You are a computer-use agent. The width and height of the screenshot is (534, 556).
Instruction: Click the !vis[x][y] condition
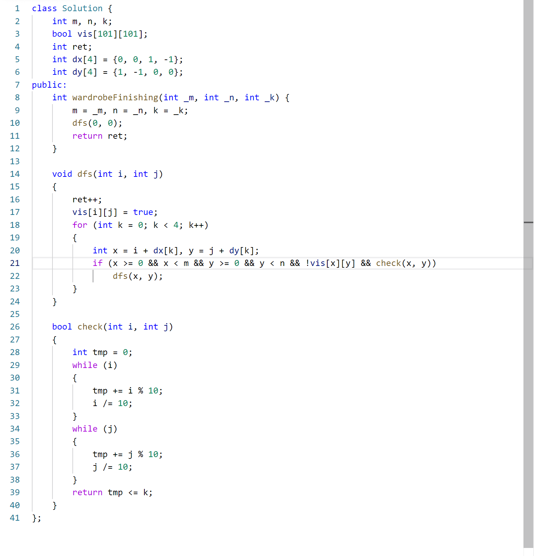[330, 263]
